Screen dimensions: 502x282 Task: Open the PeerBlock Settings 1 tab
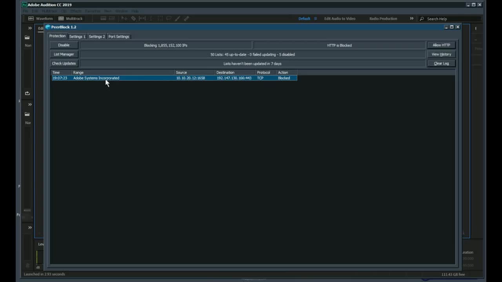(x=77, y=36)
